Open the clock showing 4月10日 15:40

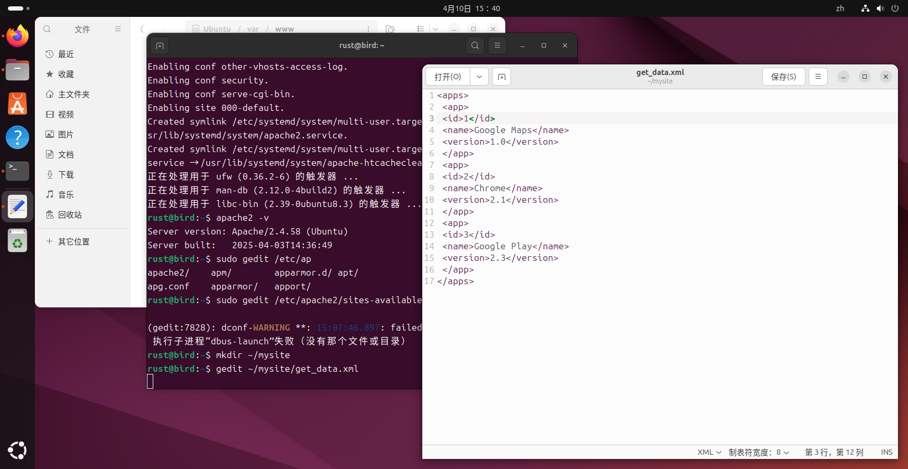tap(471, 8)
